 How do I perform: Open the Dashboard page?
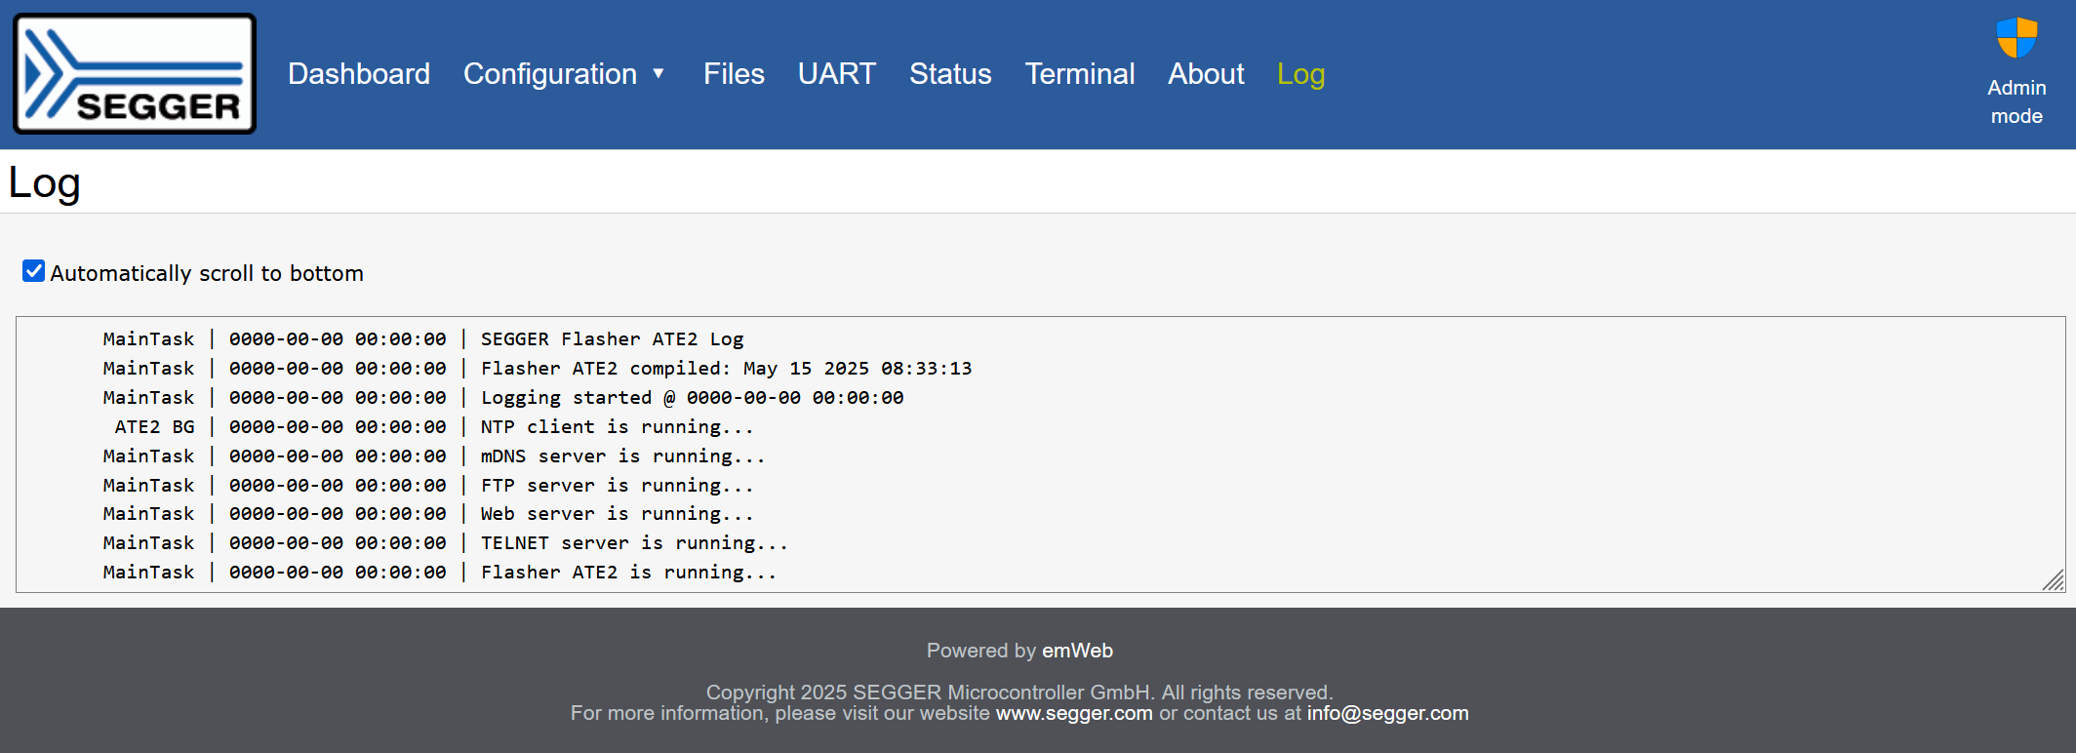pyautogui.click(x=359, y=74)
